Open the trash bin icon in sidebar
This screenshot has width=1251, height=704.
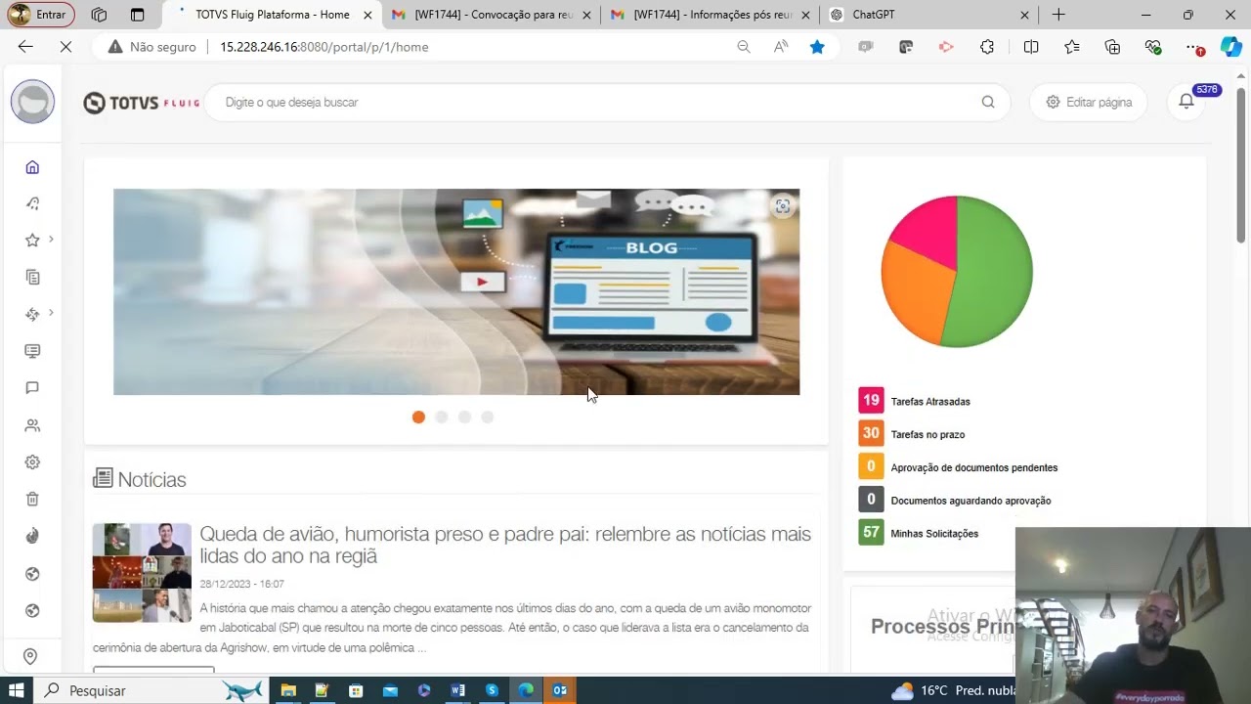coord(32,500)
